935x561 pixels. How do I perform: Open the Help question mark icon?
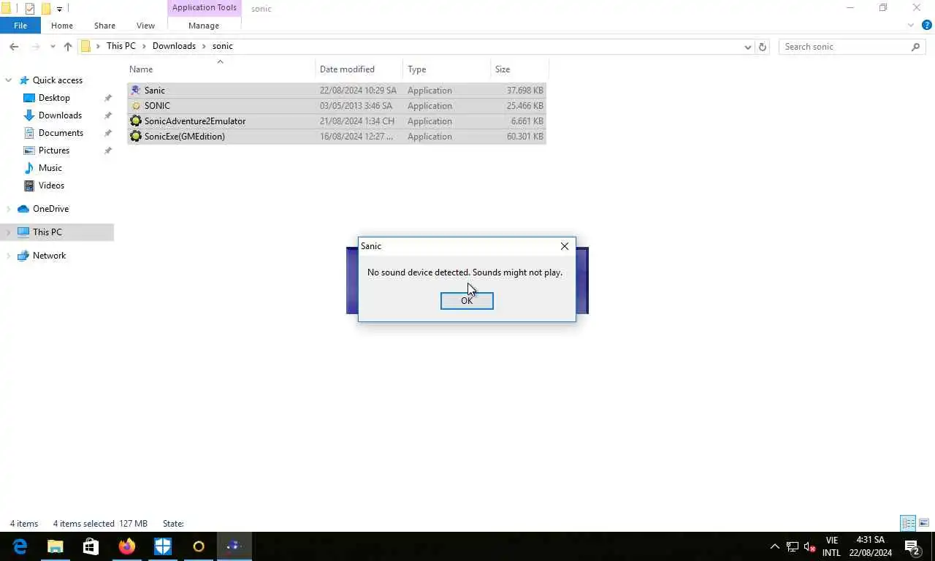[928, 26]
